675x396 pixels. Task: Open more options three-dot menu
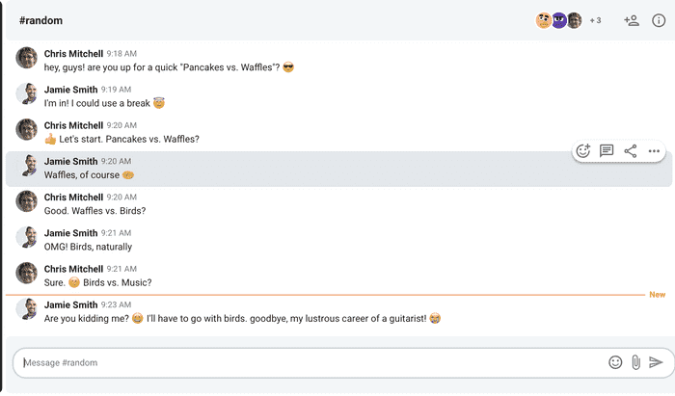pyautogui.click(x=654, y=151)
